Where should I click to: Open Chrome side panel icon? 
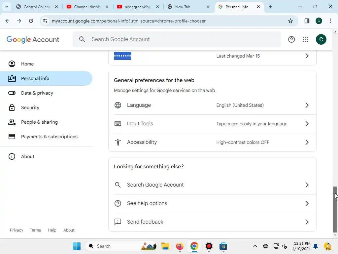click(307, 21)
